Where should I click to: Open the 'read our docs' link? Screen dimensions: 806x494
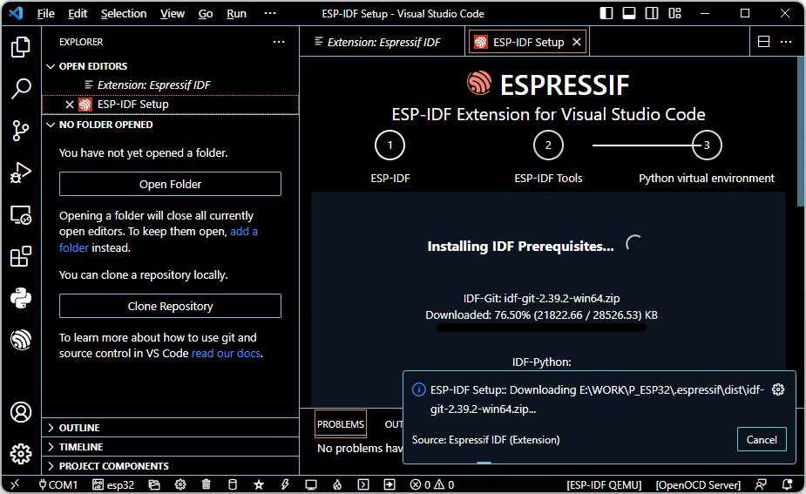[x=226, y=353]
